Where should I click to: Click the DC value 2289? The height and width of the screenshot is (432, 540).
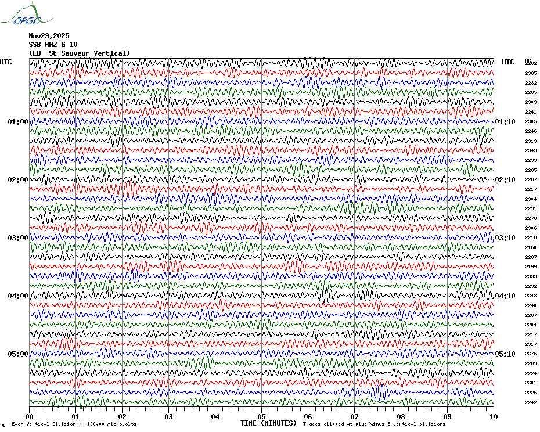pyautogui.click(x=531, y=363)
